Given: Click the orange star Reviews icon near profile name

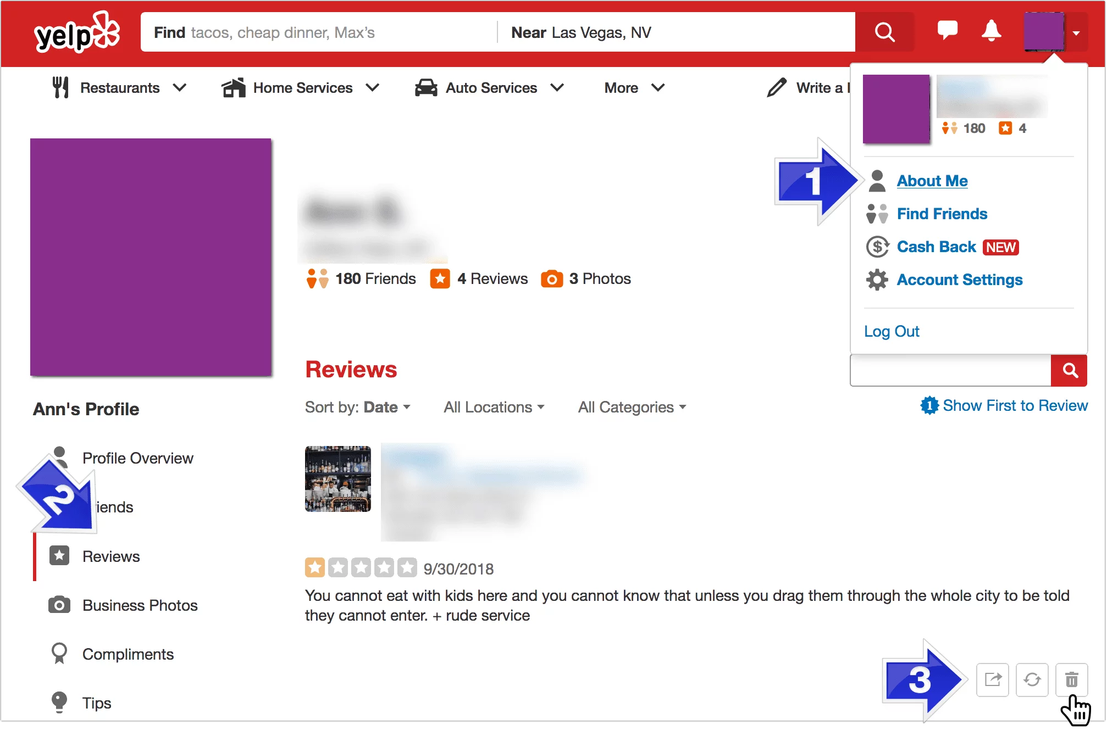Looking at the screenshot, I should [440, 278].
